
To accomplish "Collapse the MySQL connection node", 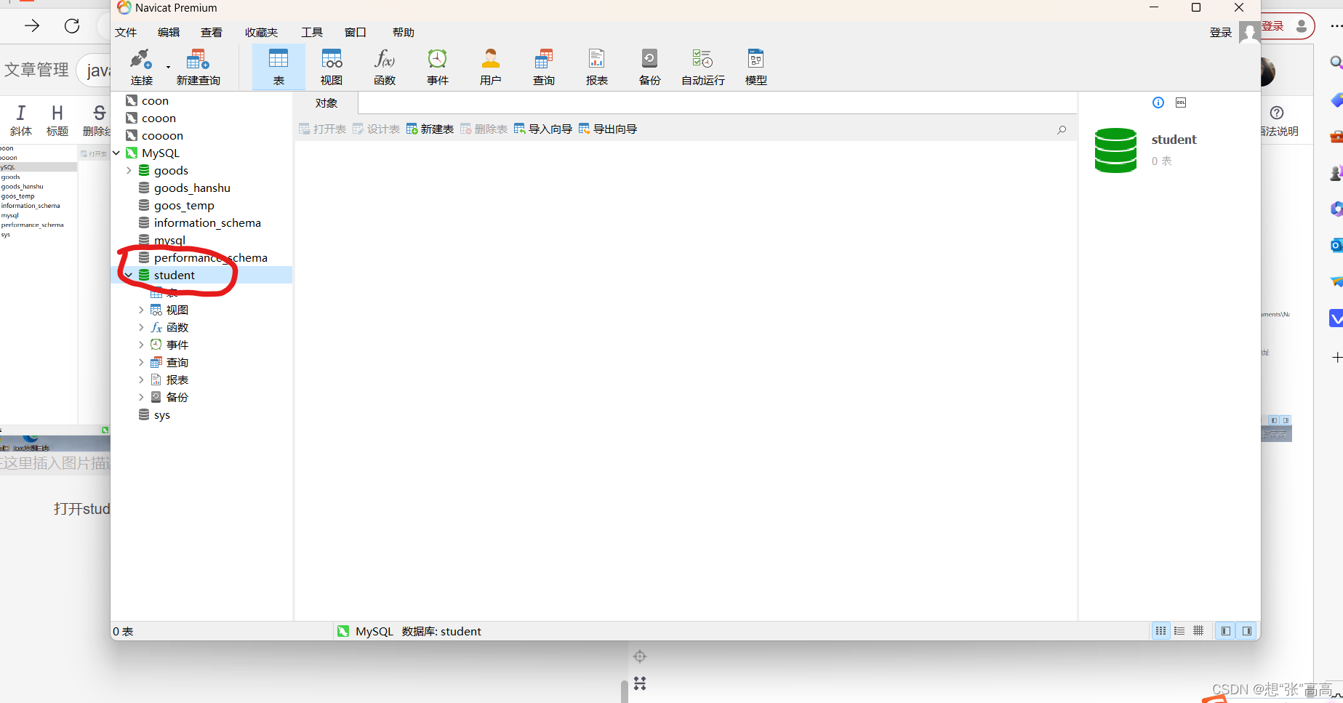I will pos(116,153).
